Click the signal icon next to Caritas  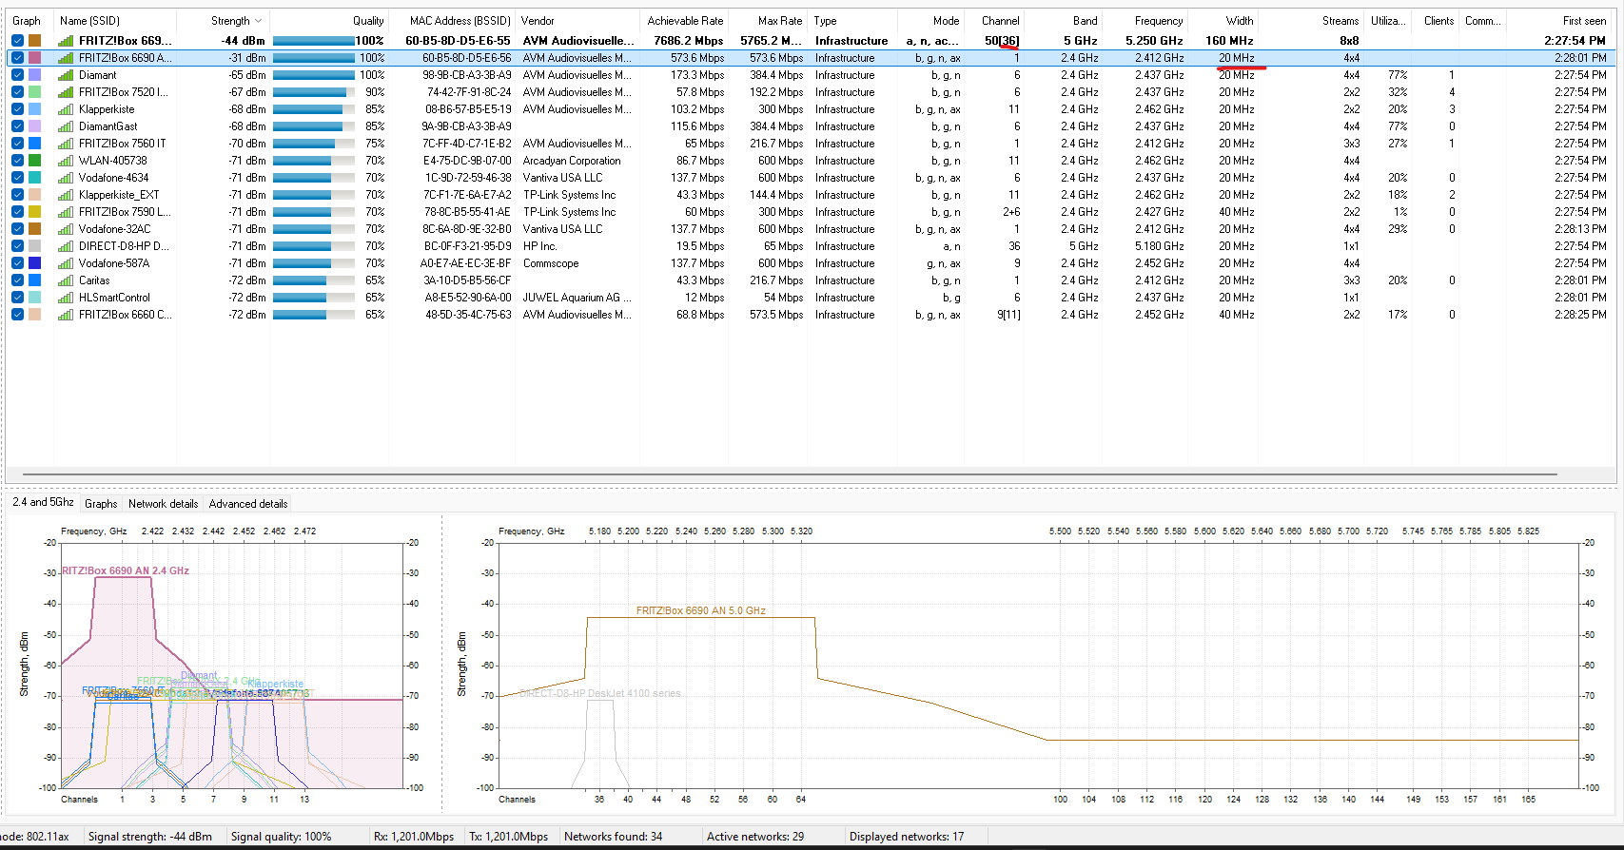tap(66, 280)
